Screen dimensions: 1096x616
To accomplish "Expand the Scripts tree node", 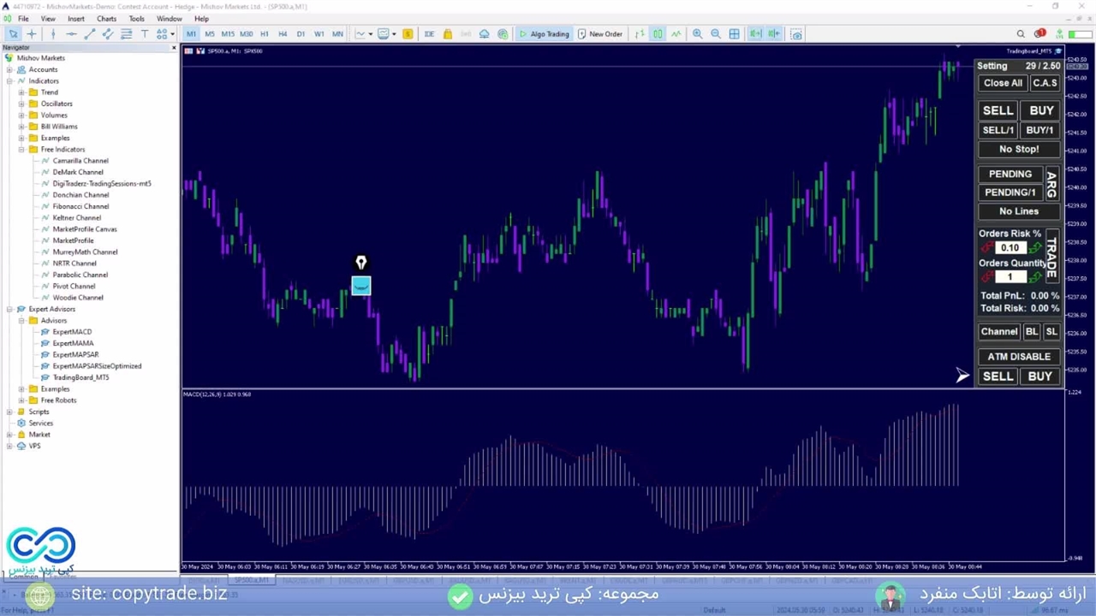I will 9,412.
